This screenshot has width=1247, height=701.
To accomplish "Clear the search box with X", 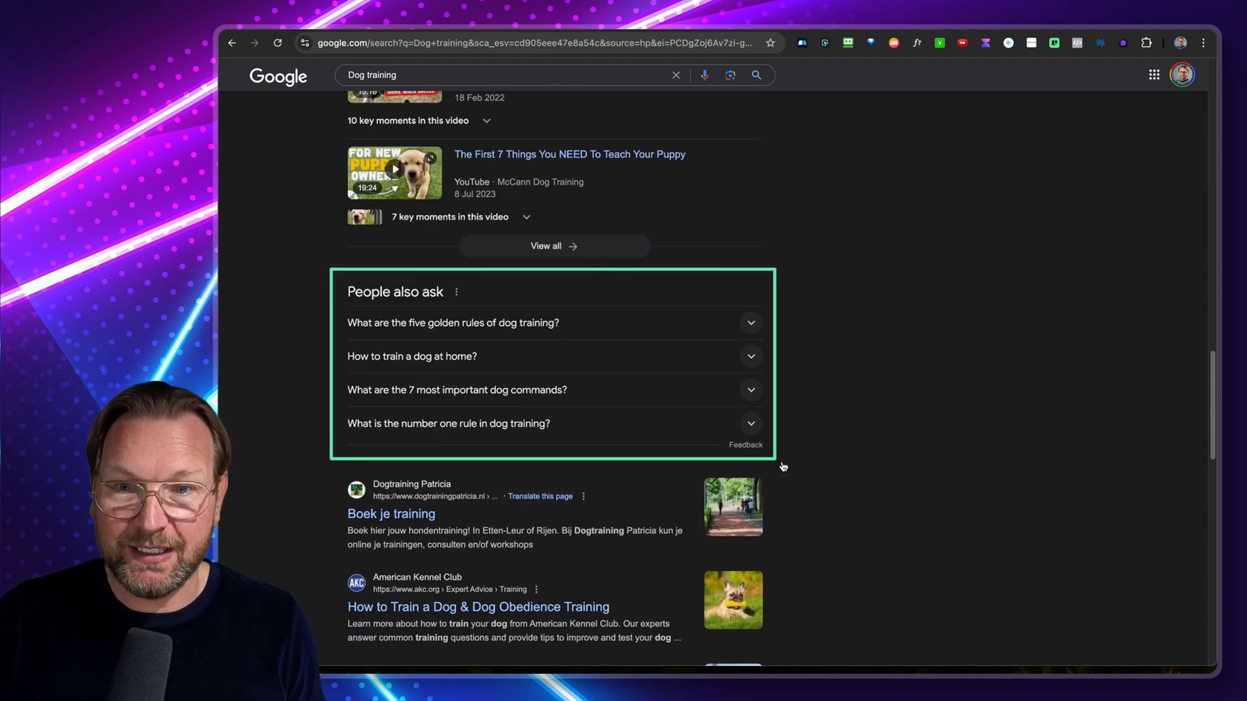I will pyautogui.click(x=676, y=75).
